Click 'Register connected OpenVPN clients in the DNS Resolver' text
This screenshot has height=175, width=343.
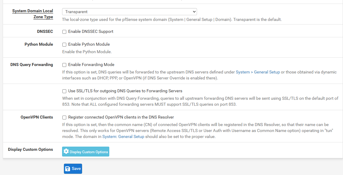[x=121, y=117]
